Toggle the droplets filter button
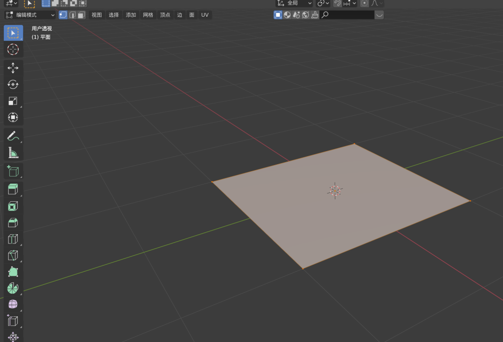Viewport: 503px width, 342px height. [296, 15]
